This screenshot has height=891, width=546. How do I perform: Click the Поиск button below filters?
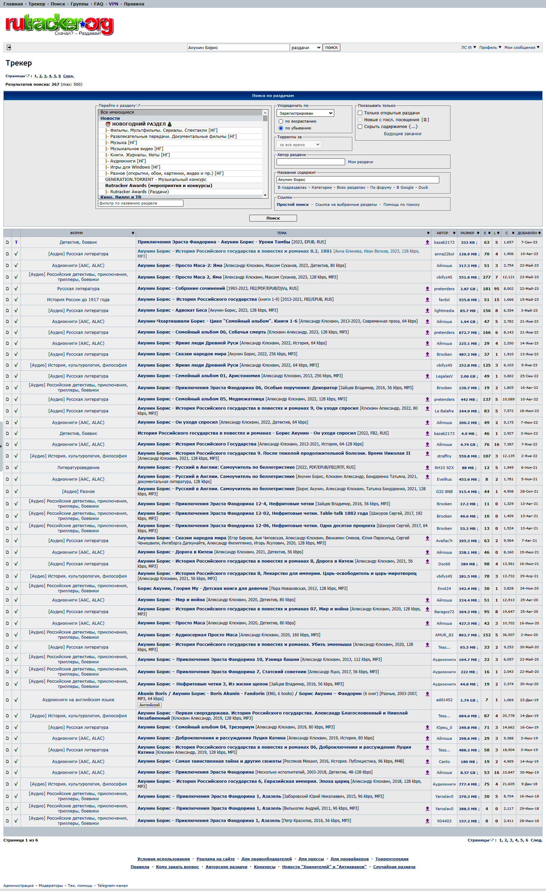pos(273,218)
